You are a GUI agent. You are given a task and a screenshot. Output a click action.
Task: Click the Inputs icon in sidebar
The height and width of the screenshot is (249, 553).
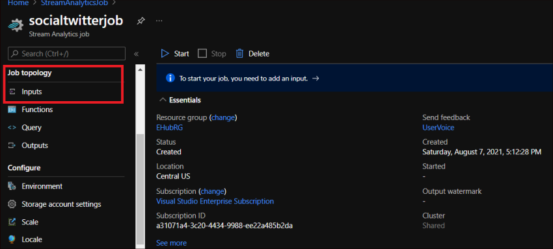pos(12,92)
